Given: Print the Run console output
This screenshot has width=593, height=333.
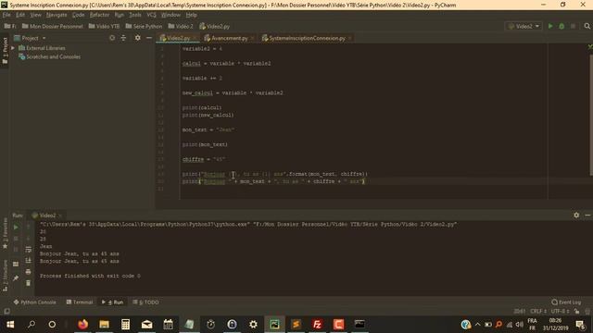Looking at the screenshot, I should tap(29, 271).
